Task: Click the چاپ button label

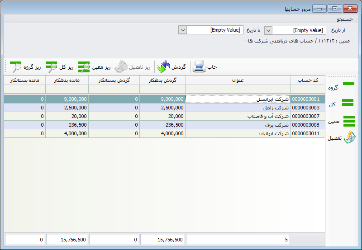Action: (x=212, y=67)
